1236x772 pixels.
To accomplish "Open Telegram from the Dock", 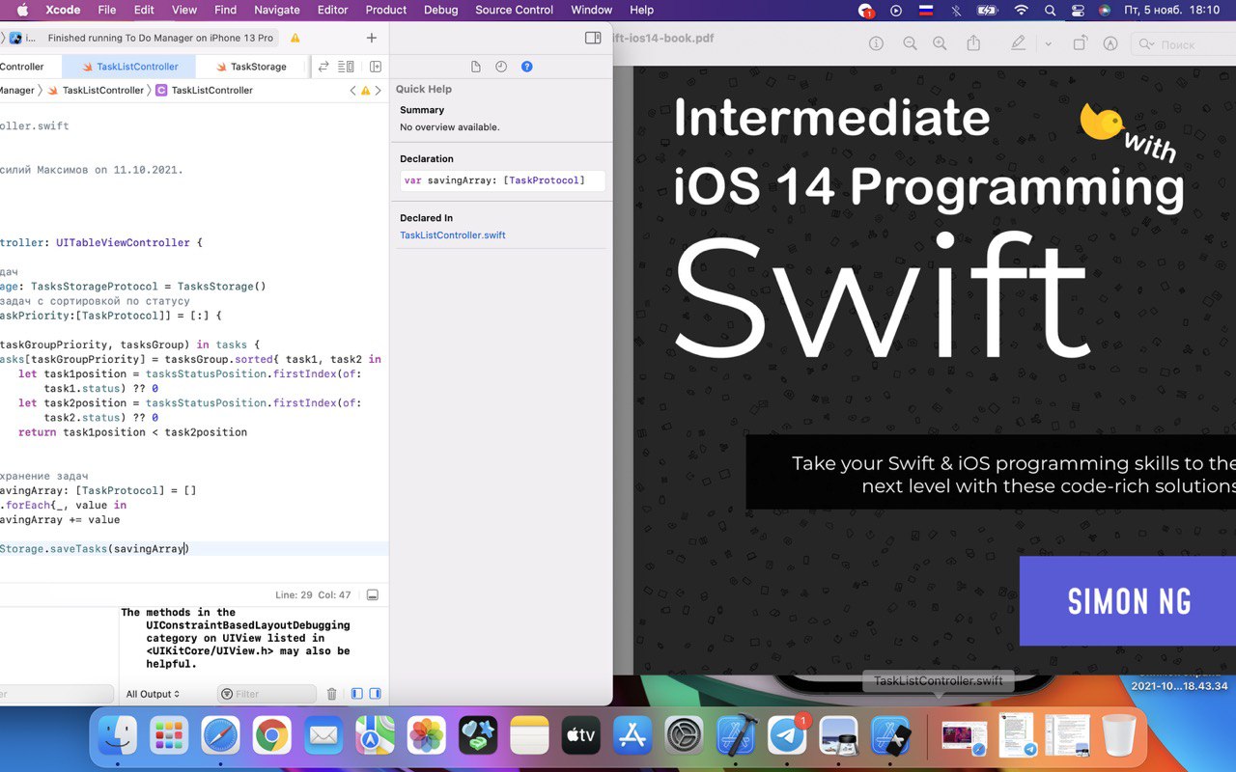I will [x=787, y=736].
